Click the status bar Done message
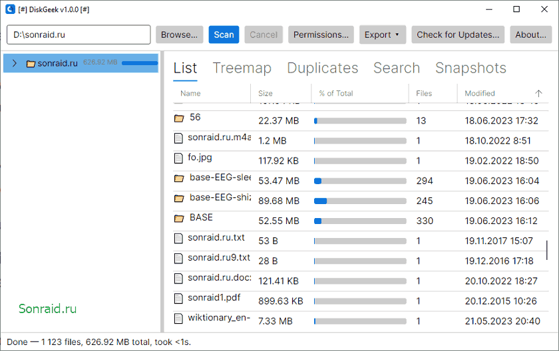This screenshot has height=351, width=559. point(98,342)
